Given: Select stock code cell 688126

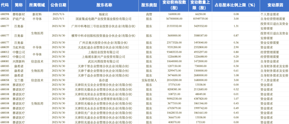Looking at the screenshot, I should [4, 18].
